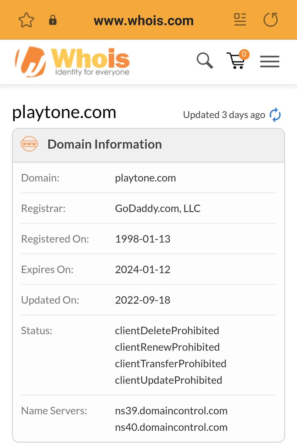This screenshot has height=443, width=297.
Task: Select status clientRenewProhibited
Action: click(168, 347)
